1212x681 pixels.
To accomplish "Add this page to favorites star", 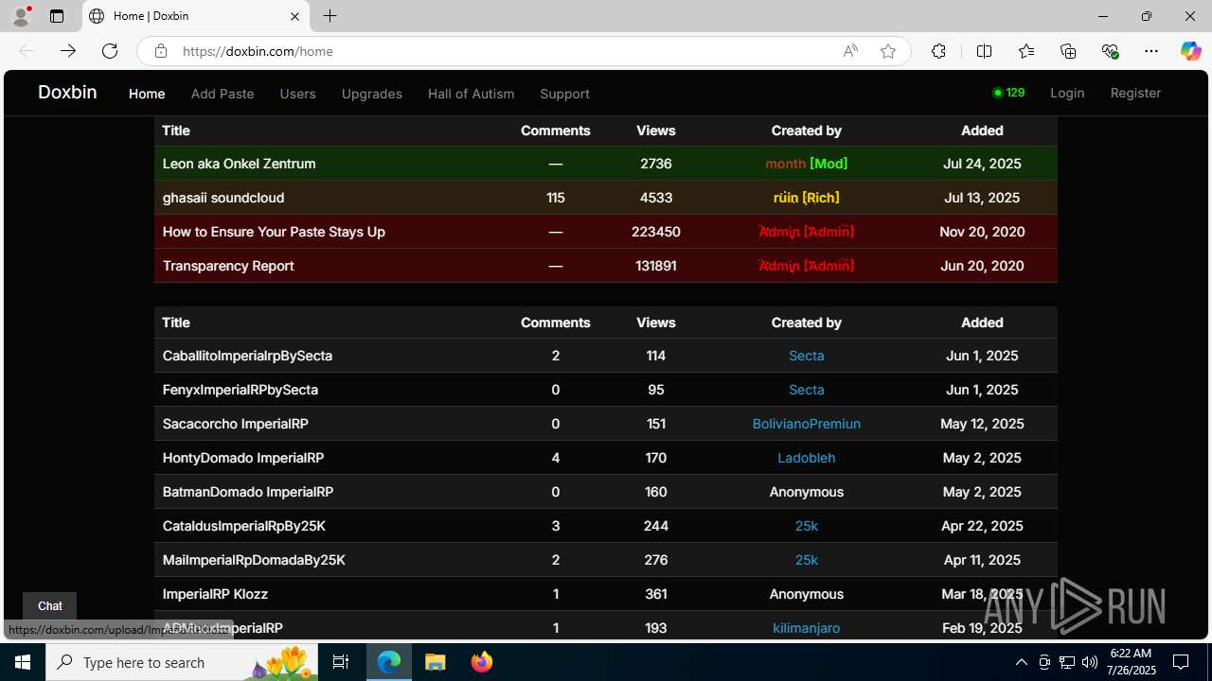I will 888,51.
